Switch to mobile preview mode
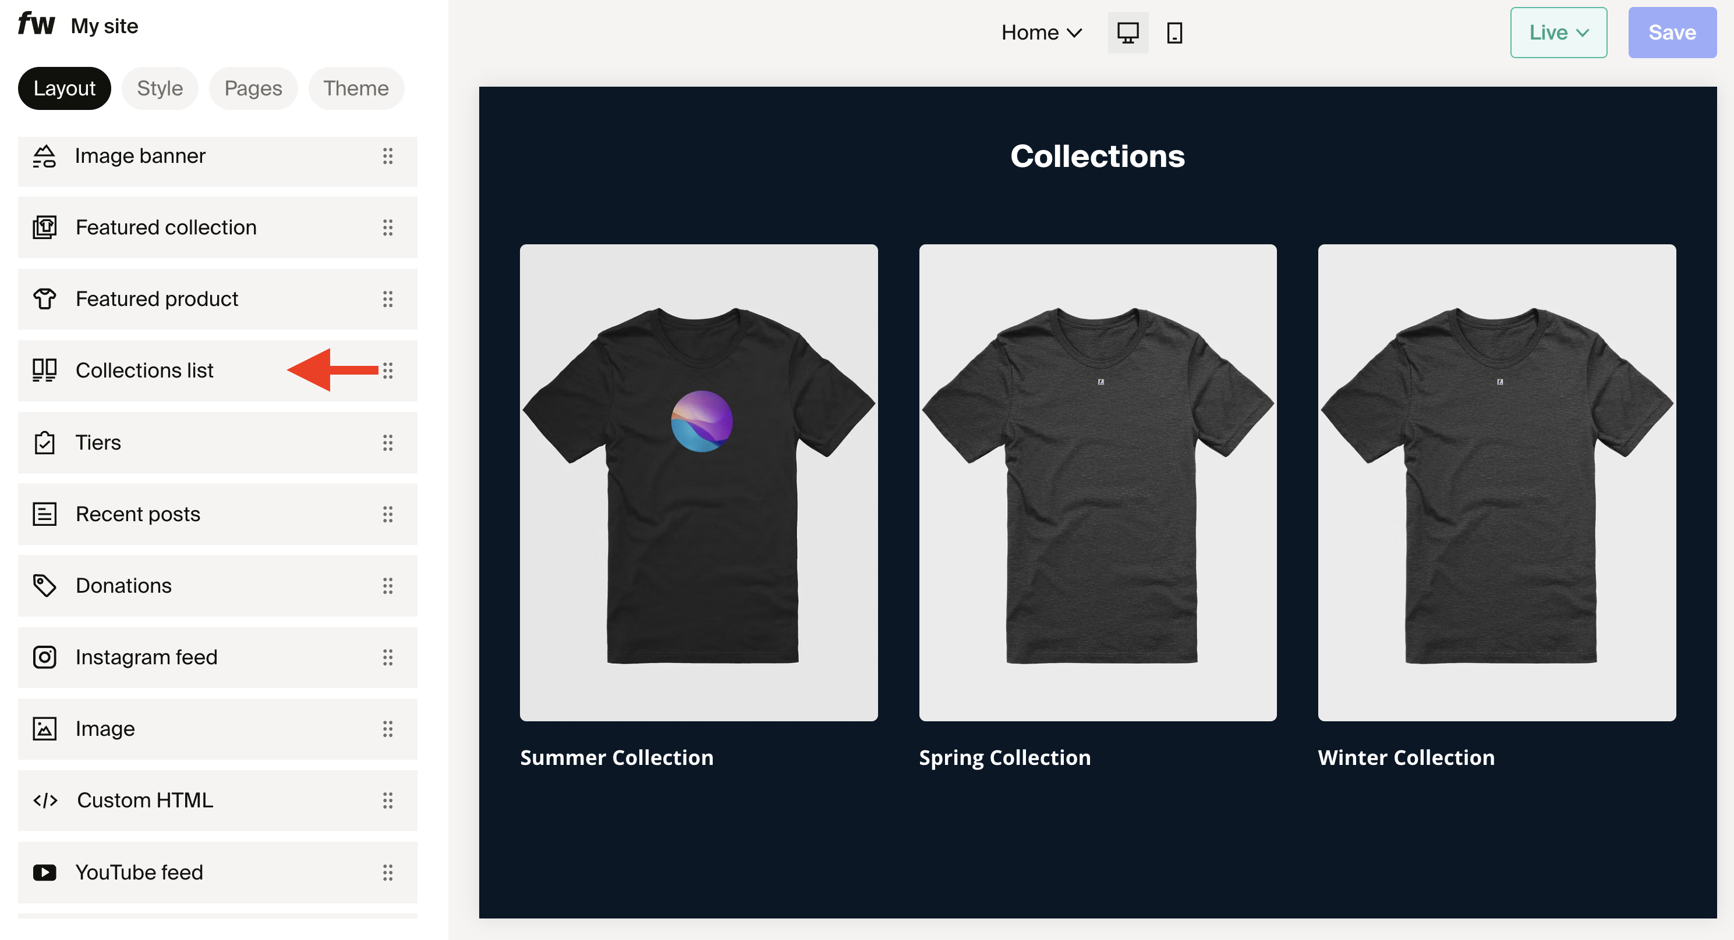The image size is (1734, 940). tap(1174, 32)
